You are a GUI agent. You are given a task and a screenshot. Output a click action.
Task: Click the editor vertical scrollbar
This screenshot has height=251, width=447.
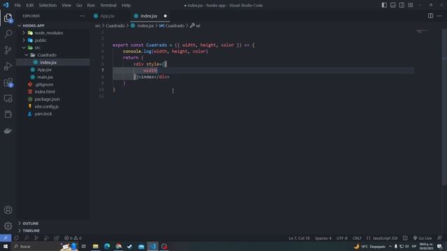tap(444, 107)
